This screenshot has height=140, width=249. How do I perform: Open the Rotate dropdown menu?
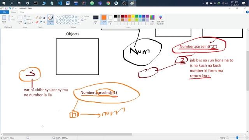point(28,23)
